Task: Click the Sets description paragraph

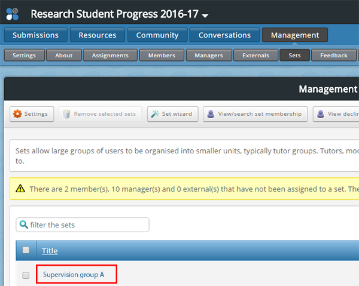Action: tap(187, 156)
